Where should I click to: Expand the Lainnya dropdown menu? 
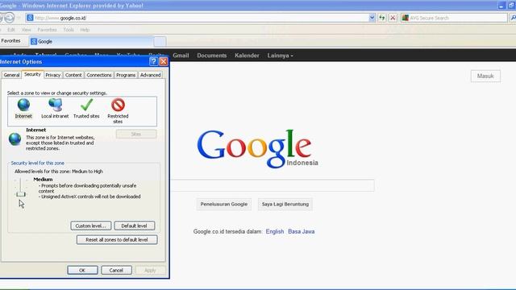point(280,56)
